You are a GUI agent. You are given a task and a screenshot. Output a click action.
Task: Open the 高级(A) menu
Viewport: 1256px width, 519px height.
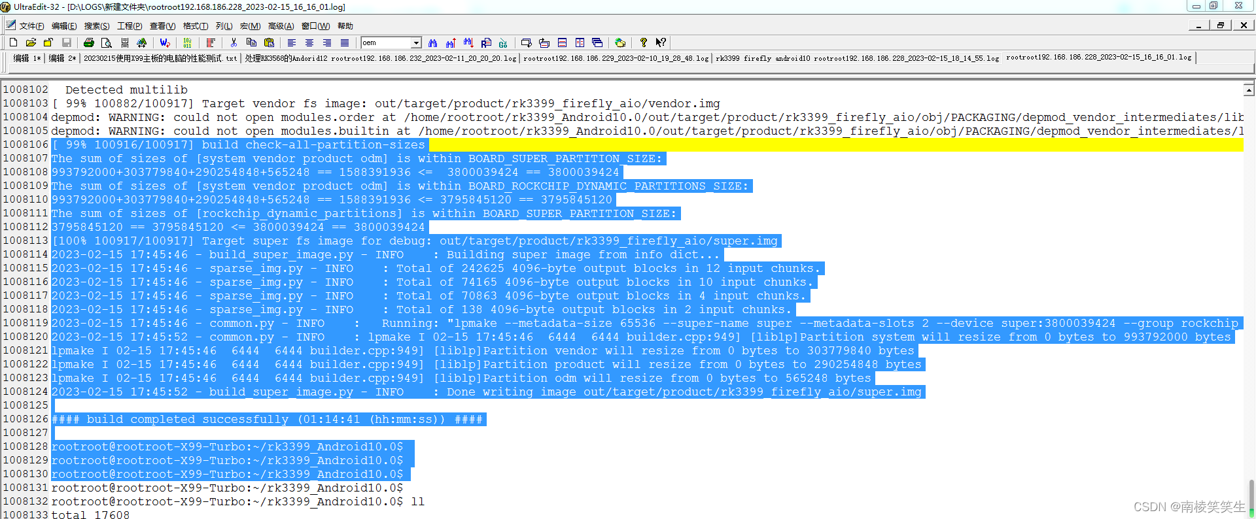click(x=281, y=26)
